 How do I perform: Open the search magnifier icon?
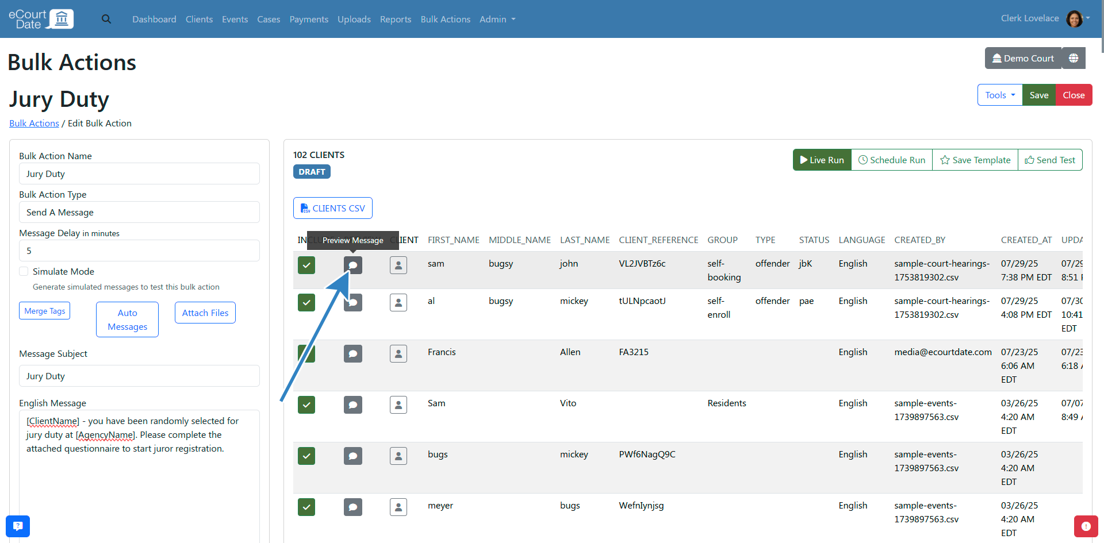click(x=106, y=19)
